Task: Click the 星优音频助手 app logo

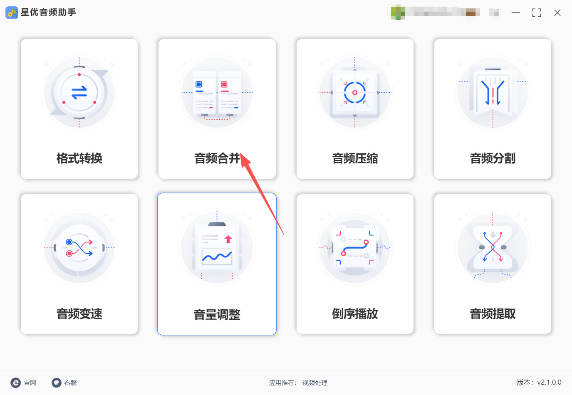Action: pos(12,12)
